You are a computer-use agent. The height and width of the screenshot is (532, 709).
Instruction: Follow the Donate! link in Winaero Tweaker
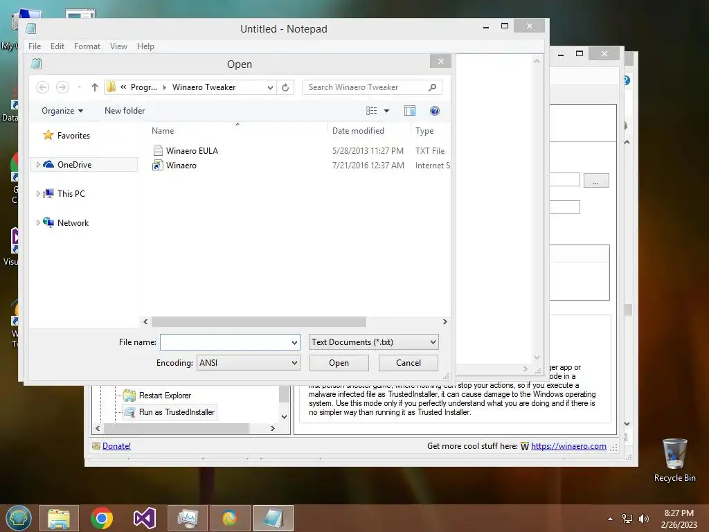(x=116, y=446)
